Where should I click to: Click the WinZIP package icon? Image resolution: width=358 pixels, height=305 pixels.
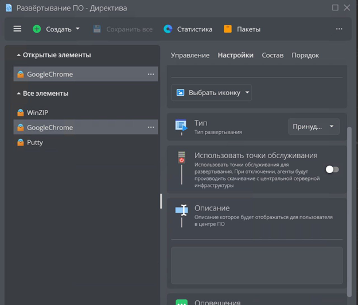click(x=21, y=112)
